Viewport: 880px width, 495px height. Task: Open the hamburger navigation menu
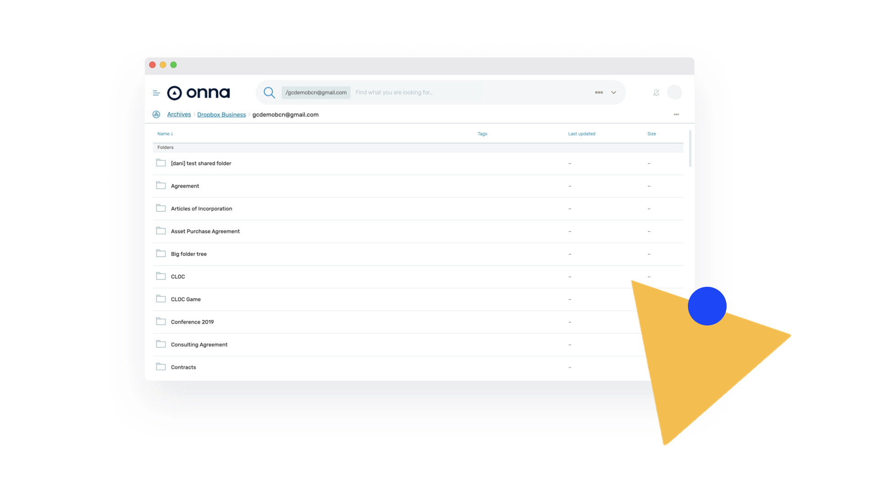[x=156, y=93]
